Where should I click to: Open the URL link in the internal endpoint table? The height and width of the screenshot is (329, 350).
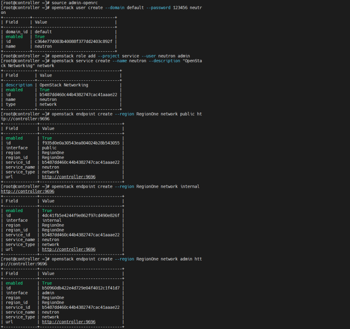(x=69, y=249)
